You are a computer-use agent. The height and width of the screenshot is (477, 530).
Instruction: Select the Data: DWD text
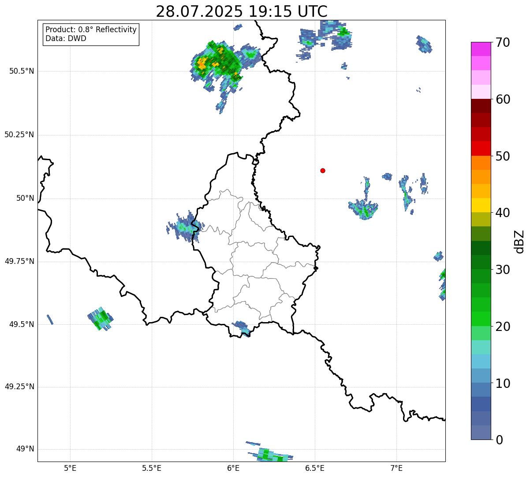[x=66, y=38]
